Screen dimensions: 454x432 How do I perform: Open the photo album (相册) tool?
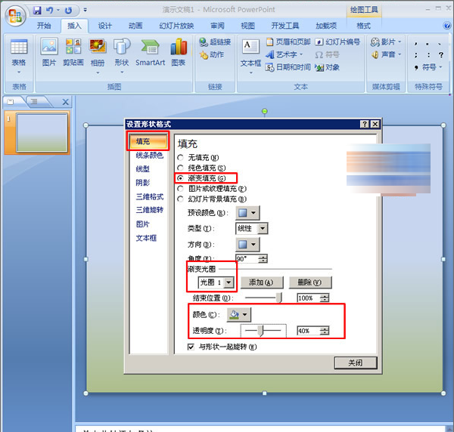(x=98, y=56)
